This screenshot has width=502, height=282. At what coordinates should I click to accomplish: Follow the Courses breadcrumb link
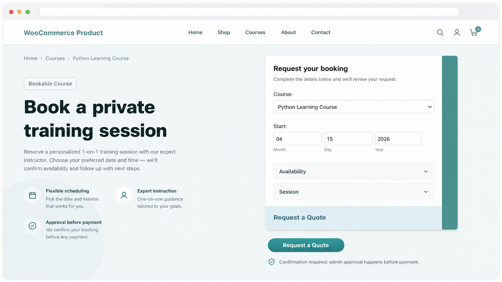(x=55, y=58)
